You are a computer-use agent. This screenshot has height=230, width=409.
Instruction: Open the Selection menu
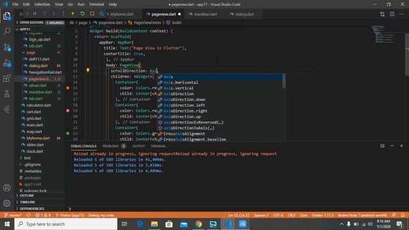point(42,4)
